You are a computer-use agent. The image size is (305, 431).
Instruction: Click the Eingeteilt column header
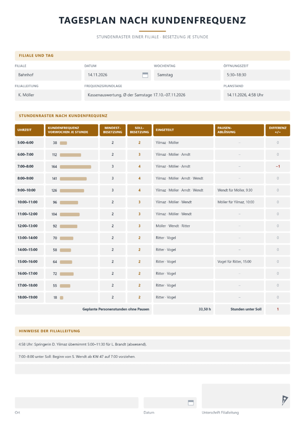click(x=183, y=130)
